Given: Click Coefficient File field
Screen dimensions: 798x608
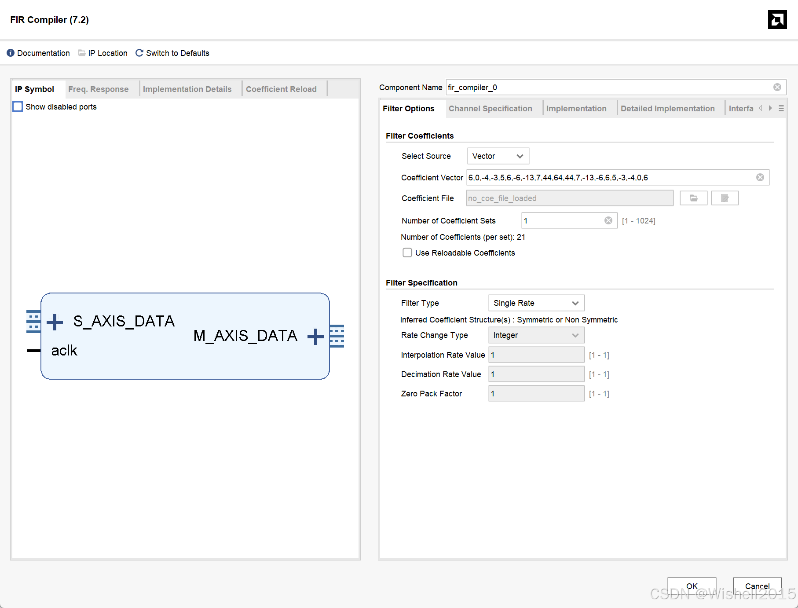Looking at the screenshot, I should click(570, 198).
